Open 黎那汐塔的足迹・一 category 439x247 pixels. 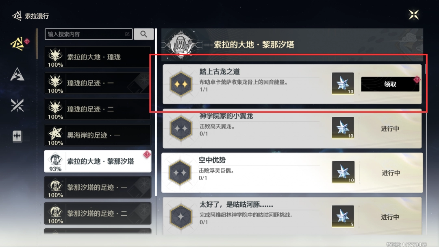pos(98,187)
